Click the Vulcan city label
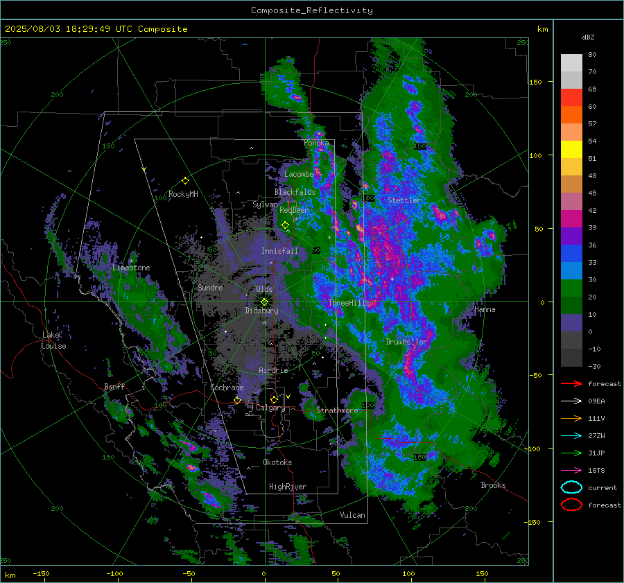This screenshot has height=583, width=624. (352, 515)
